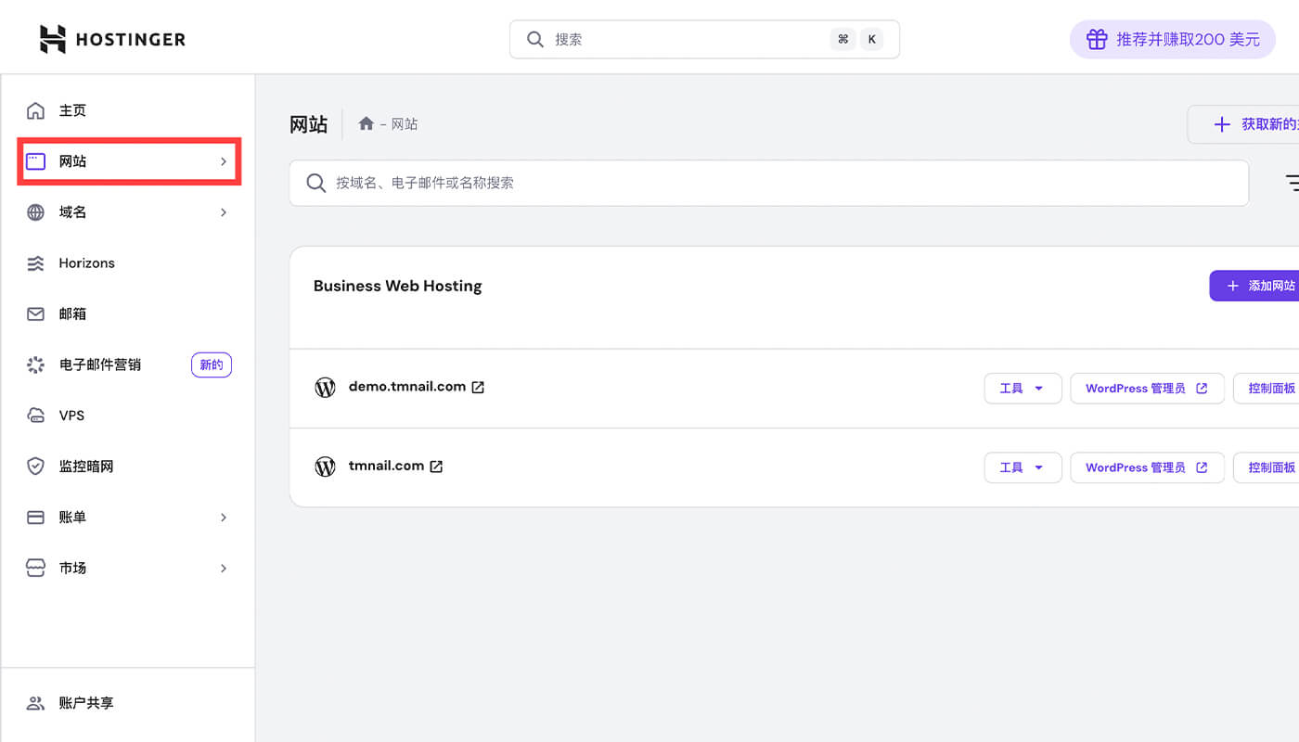
Task: Expand the 网站 sidebar chevron
Action: coord(224,161)
